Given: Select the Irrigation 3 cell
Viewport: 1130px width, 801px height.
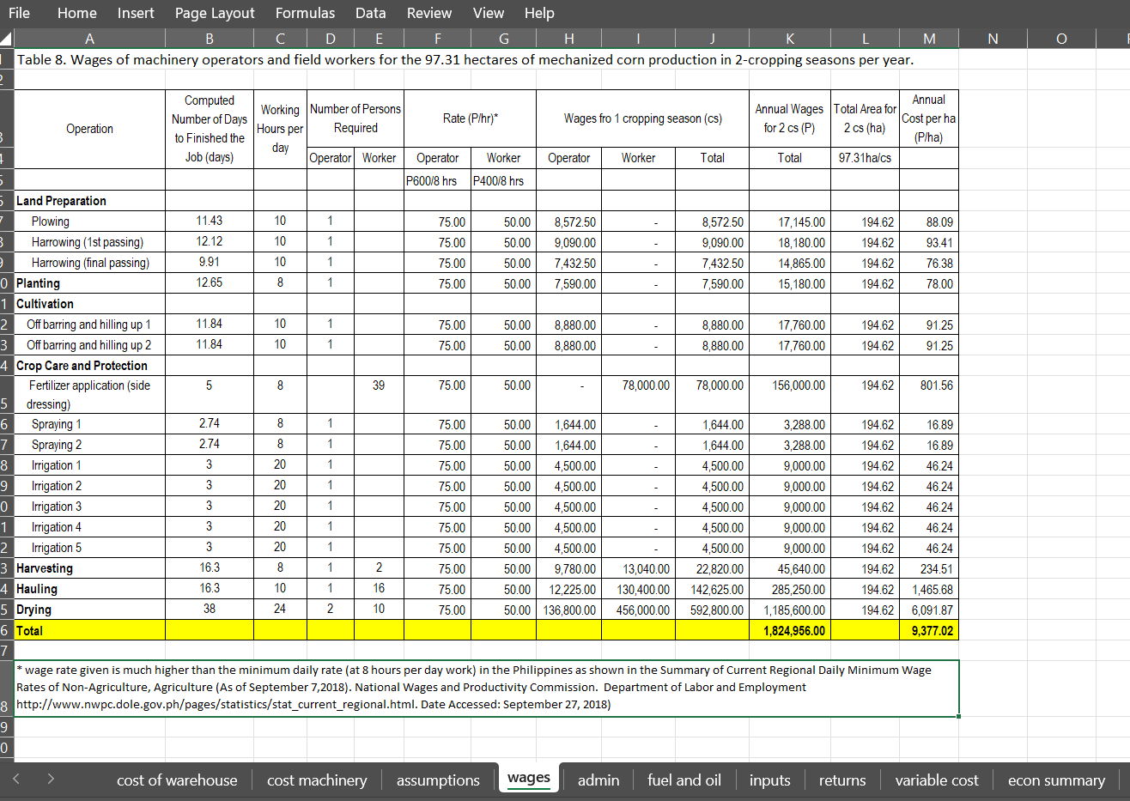Looking at the screenshot, I should coord(89,507).
